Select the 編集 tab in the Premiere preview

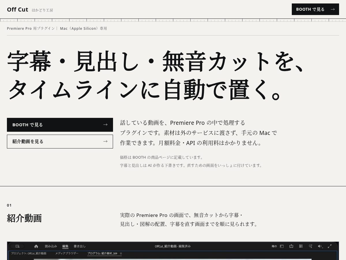coord(65,246)
